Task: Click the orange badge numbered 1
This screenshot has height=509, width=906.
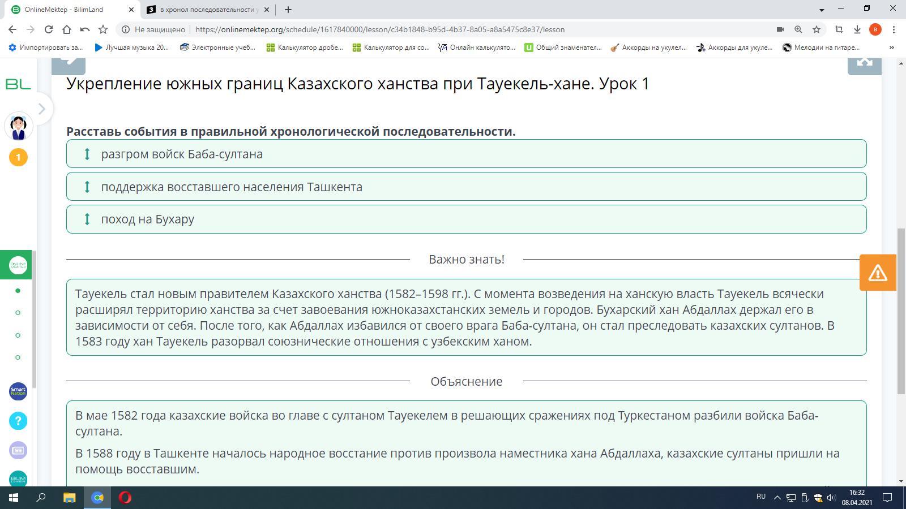Action: pyautogui.click(x=18, y=157)
